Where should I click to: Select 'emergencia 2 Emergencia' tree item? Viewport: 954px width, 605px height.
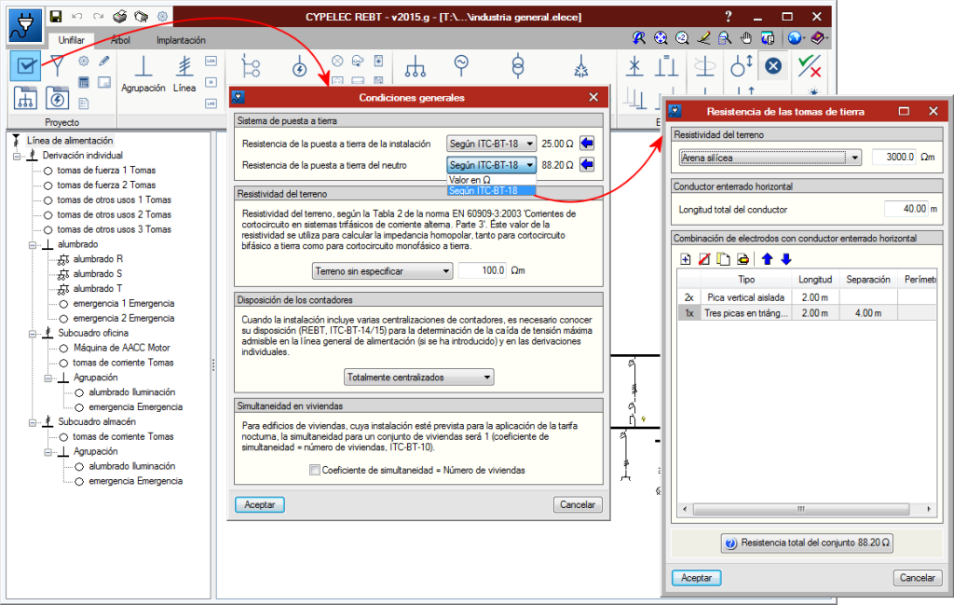click(124, 318)
